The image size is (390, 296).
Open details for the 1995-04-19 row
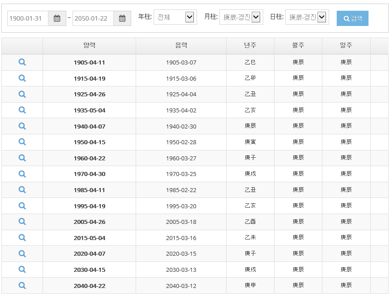coord(22,206)
